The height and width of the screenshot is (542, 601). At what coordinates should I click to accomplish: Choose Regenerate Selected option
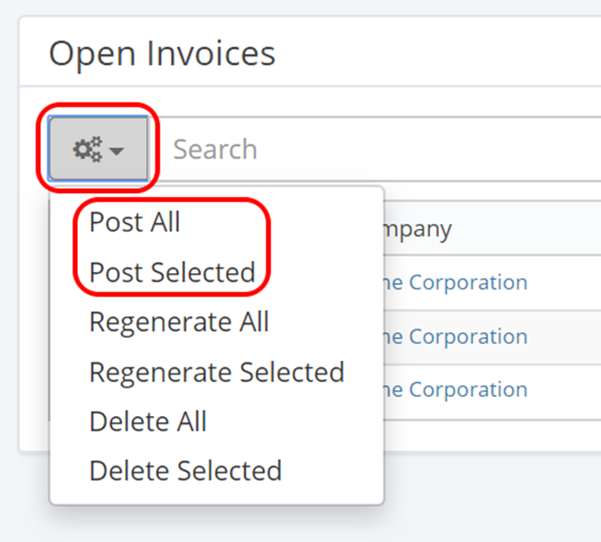tap(217, 371)
